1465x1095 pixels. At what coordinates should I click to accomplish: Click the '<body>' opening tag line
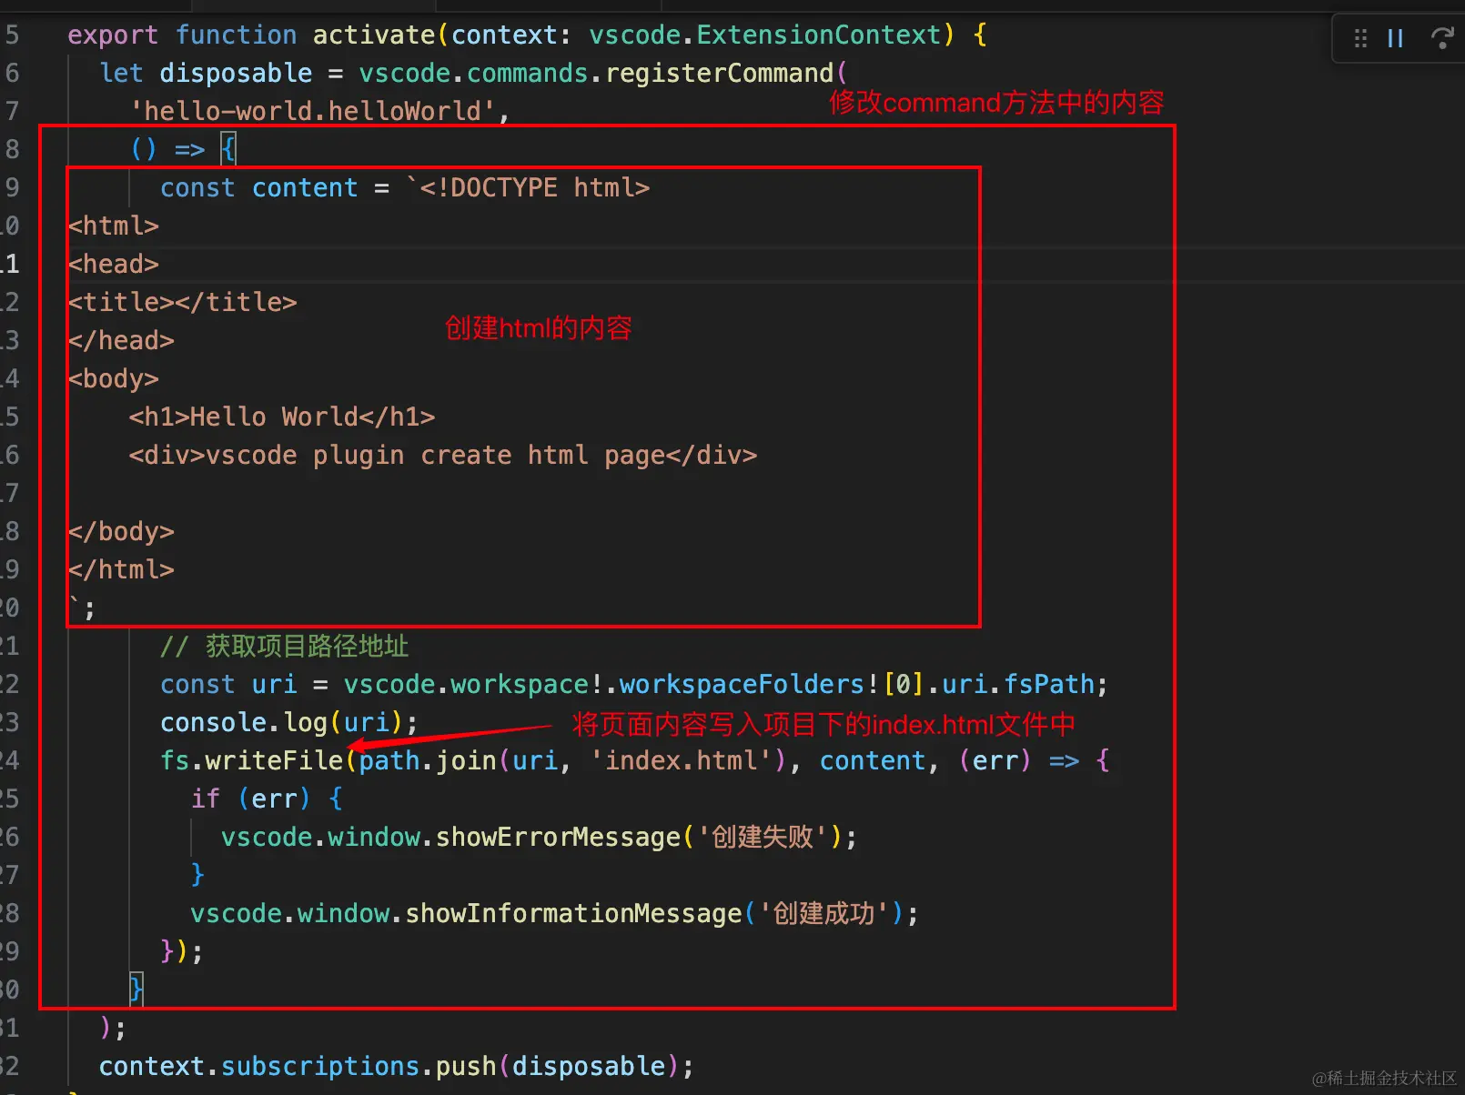(x=114, y=378)
